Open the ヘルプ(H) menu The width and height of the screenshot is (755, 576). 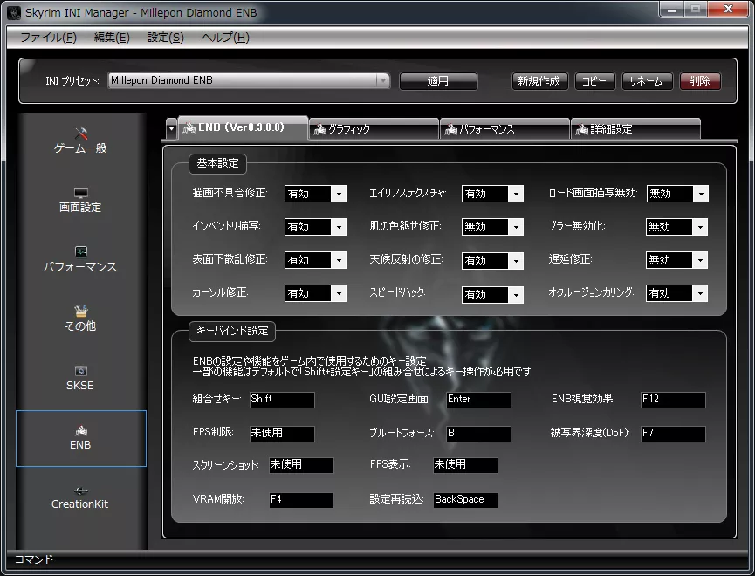point(225,37)
